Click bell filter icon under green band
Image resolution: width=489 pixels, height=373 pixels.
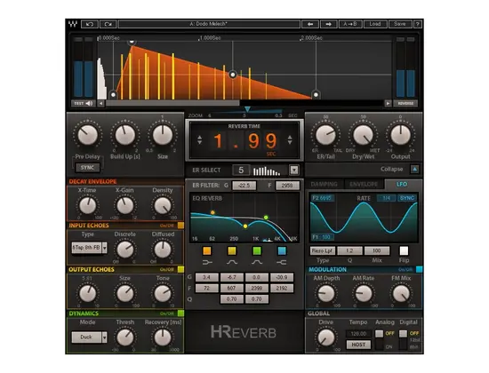point(257,263)
